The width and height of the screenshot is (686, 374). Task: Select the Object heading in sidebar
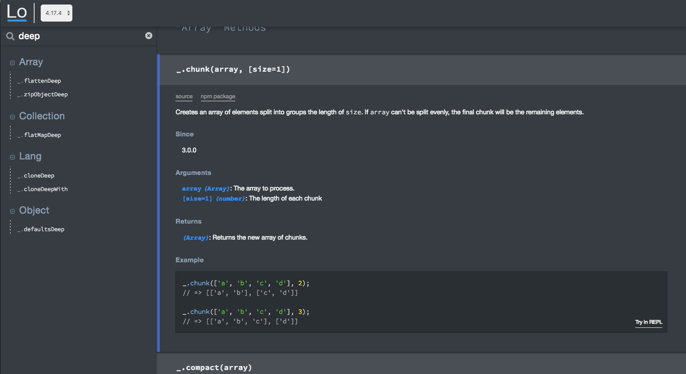click(34, 211)
